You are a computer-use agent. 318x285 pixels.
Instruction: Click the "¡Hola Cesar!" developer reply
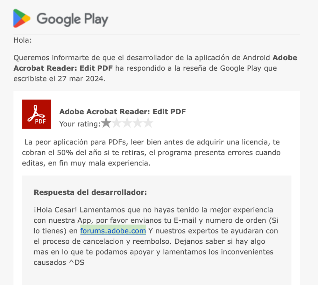(55, 210)
